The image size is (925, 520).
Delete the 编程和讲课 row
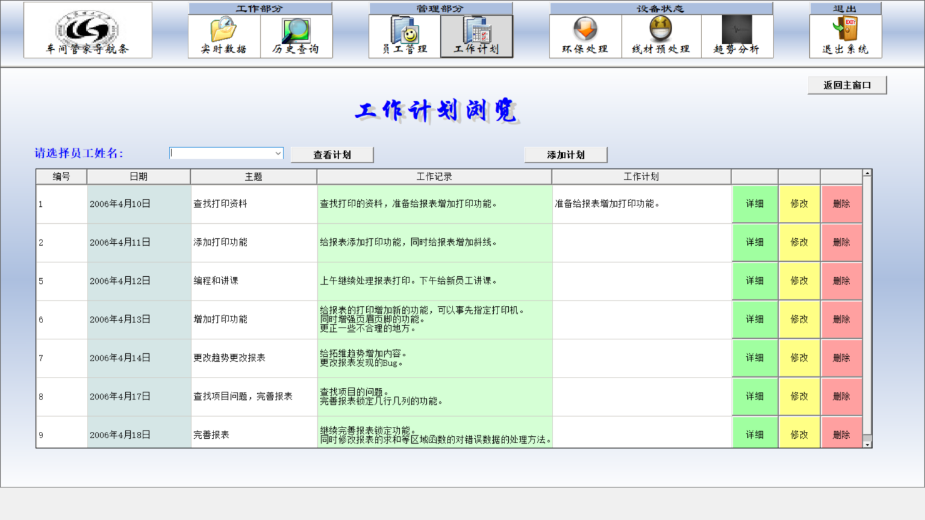(842, 281)
